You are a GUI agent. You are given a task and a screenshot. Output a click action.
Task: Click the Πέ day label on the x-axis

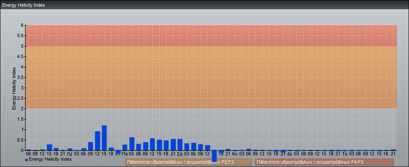[70, 154]
